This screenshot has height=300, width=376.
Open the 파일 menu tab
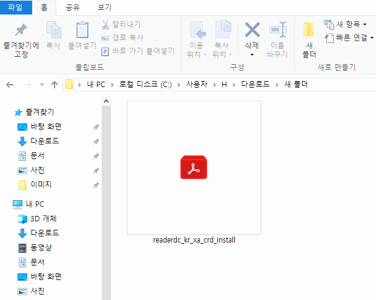(16, 7)
